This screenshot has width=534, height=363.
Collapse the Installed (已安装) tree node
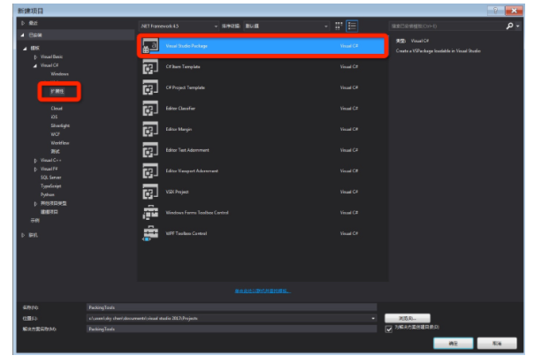coord(23,34)
